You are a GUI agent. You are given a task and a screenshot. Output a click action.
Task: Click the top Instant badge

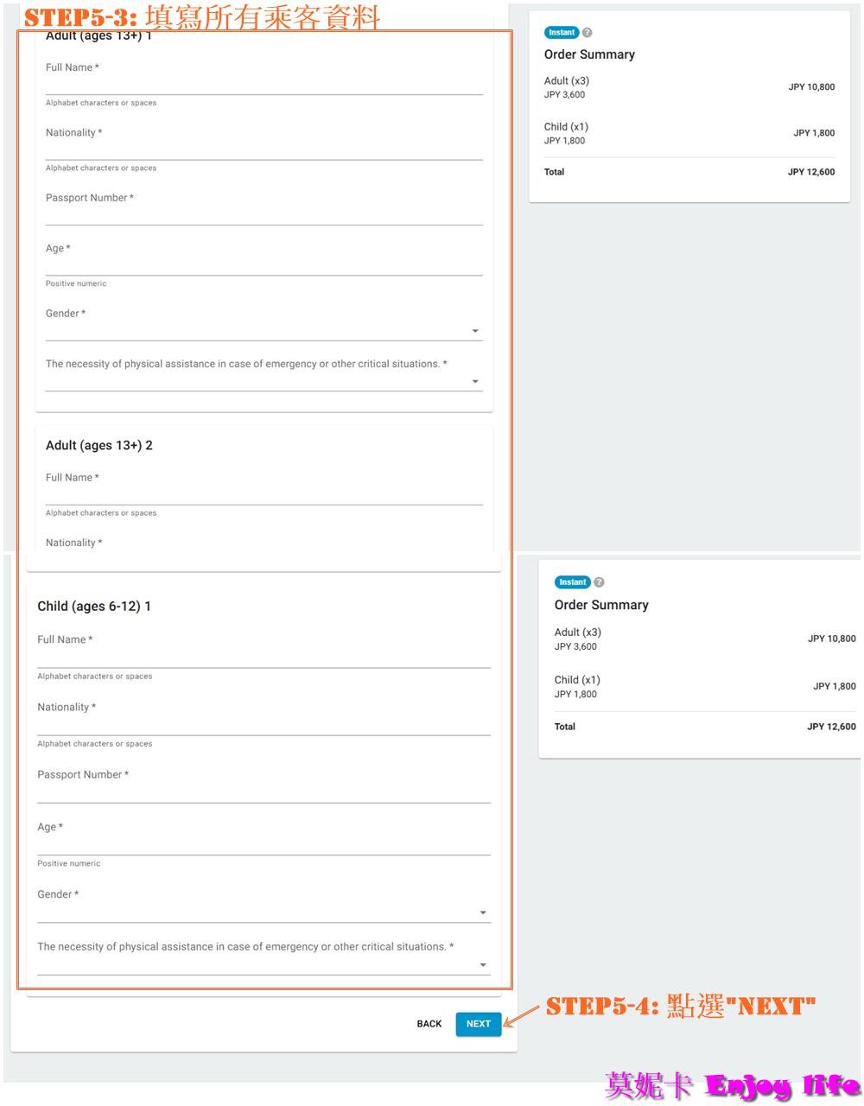tap(562, 33)
